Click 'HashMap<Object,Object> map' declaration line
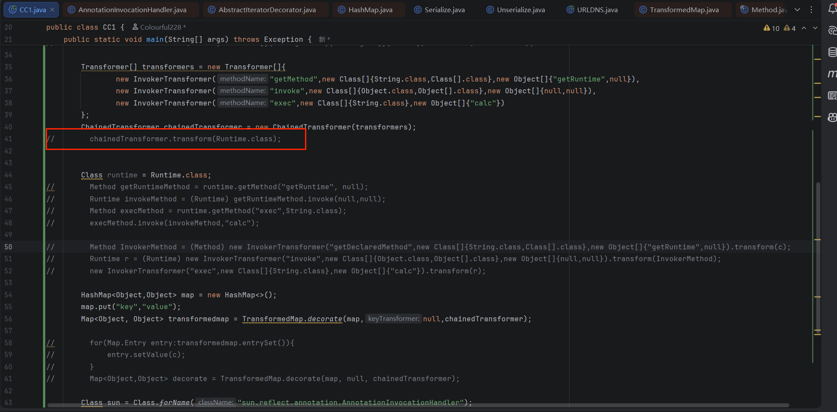 point(179,295)
